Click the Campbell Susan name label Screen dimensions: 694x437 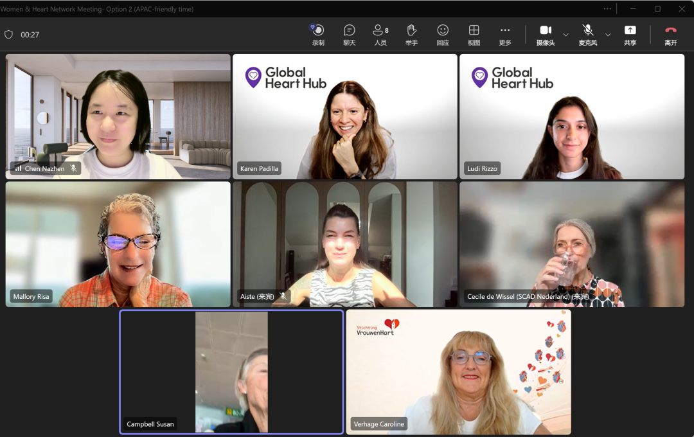[x=150, y=424]
